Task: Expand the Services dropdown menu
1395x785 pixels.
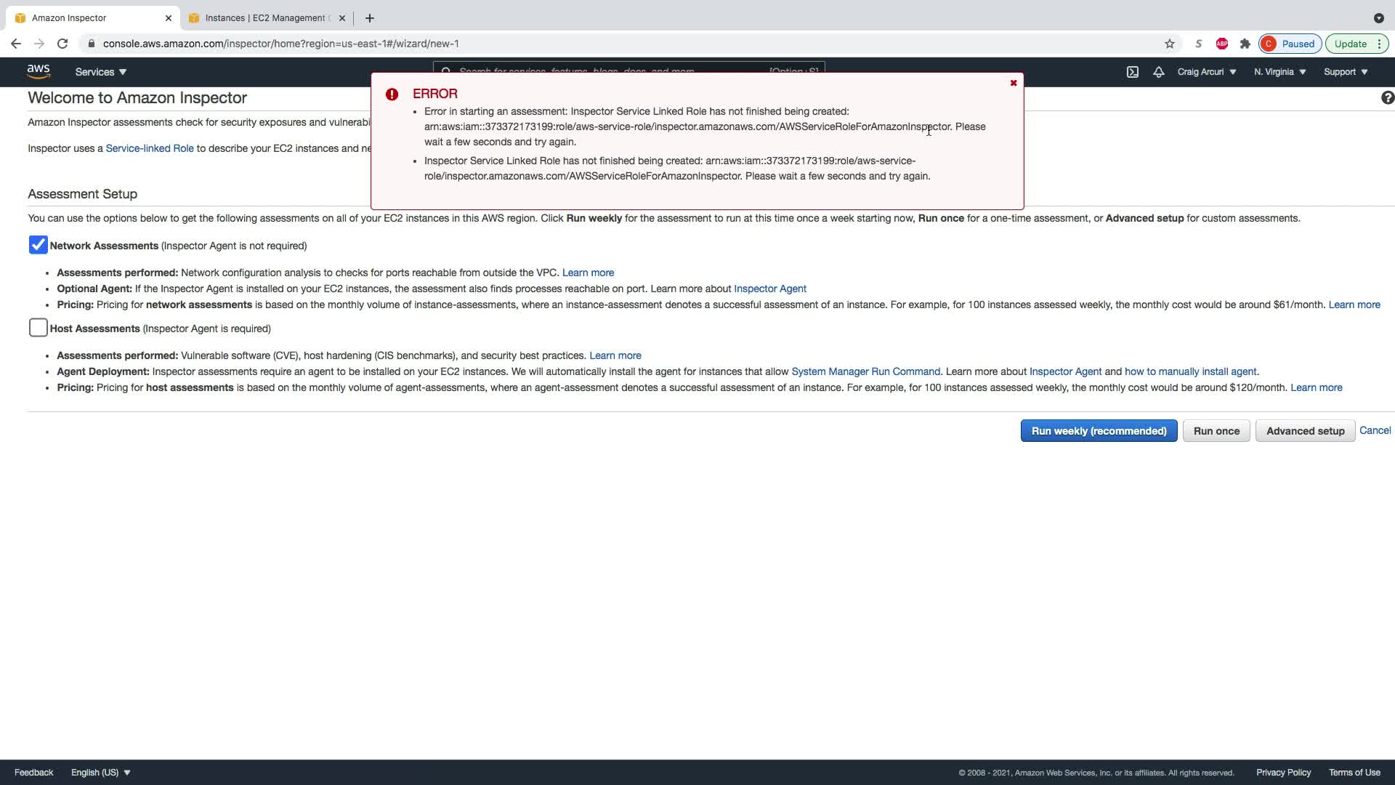Action: 101,72
